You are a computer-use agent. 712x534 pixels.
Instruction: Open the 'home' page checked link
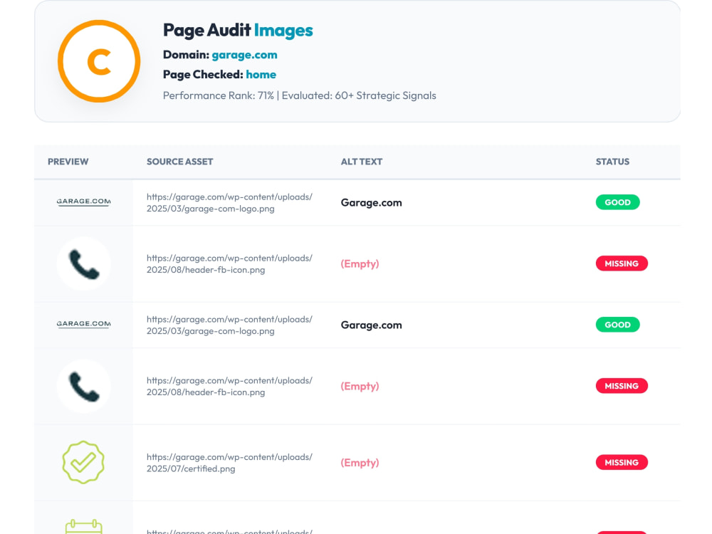[x=261, y=75]
